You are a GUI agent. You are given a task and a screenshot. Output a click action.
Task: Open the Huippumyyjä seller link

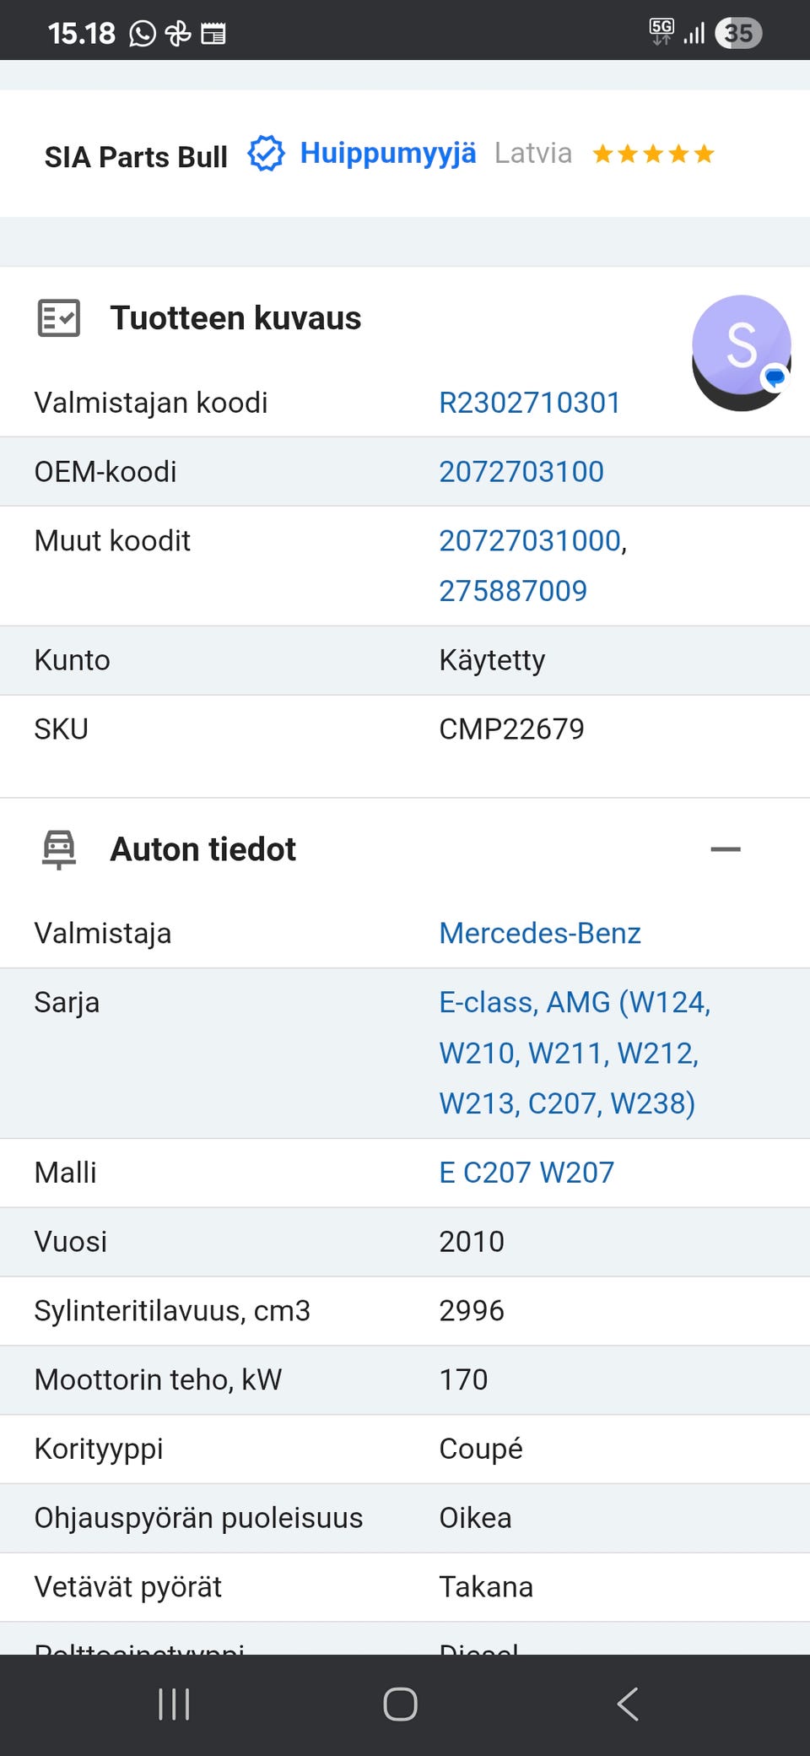[x=388, y=154]
